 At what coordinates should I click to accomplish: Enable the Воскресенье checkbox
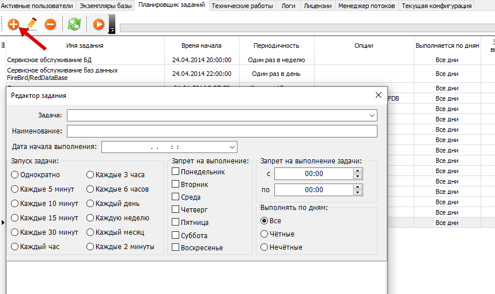coord(176,247)
